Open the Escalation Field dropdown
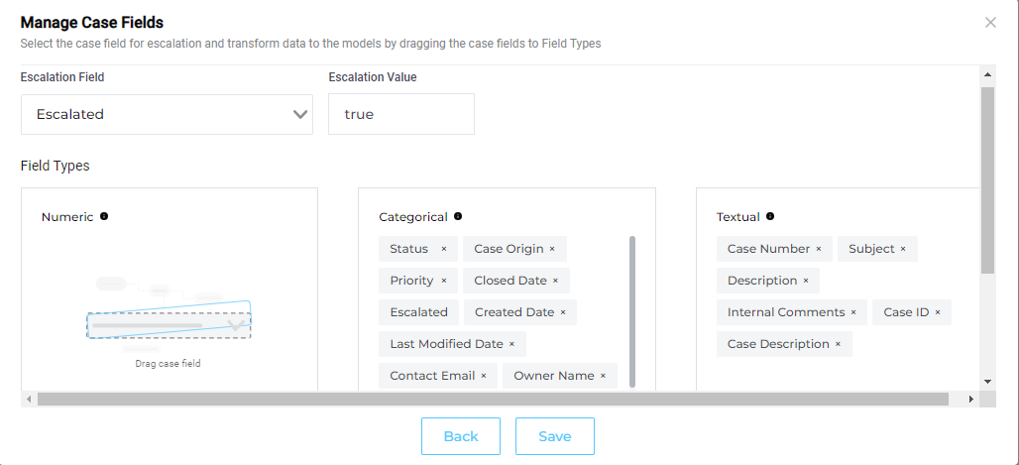Image resolution: width=1019 pixels, height=465 pixels. (x=167, y=114)
